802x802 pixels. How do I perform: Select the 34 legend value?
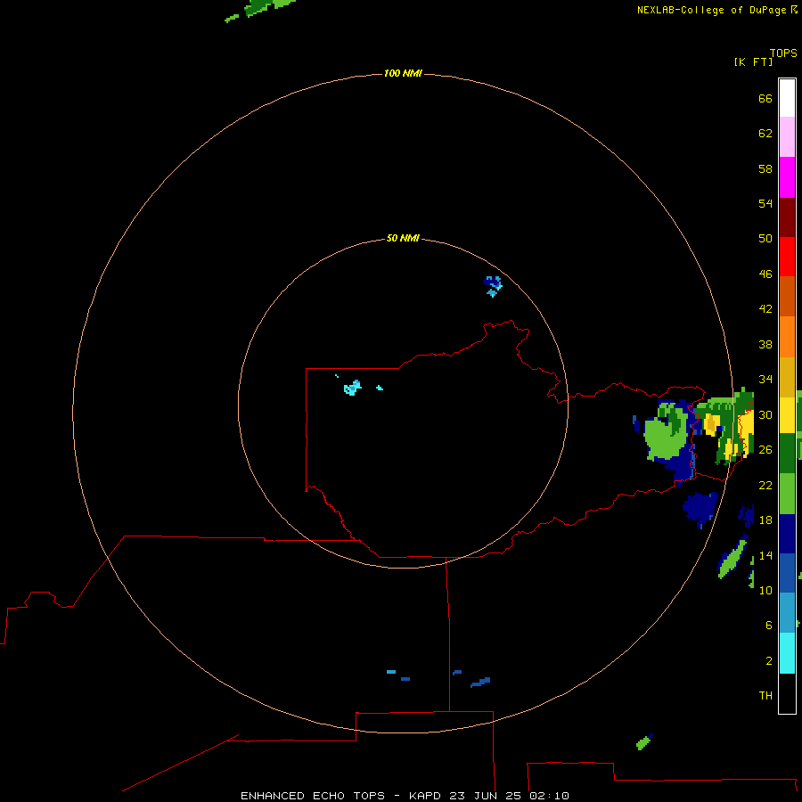click(765, 379)
